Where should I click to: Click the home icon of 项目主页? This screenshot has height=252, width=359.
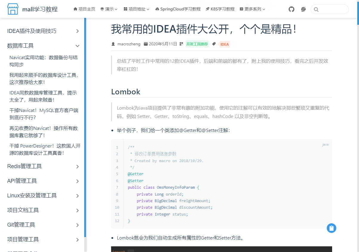(75, 9)
